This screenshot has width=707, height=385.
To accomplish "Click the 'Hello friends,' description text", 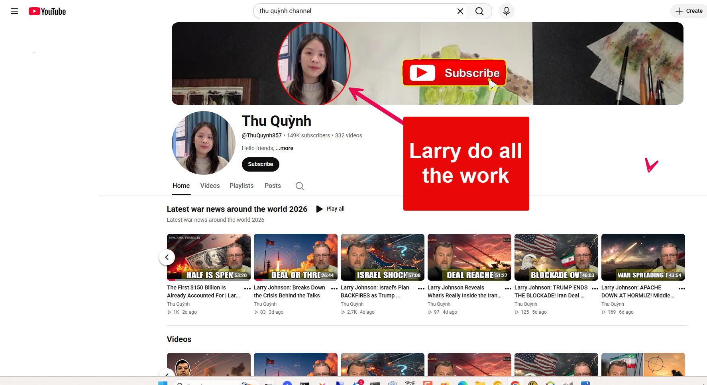I will [258, 148].
